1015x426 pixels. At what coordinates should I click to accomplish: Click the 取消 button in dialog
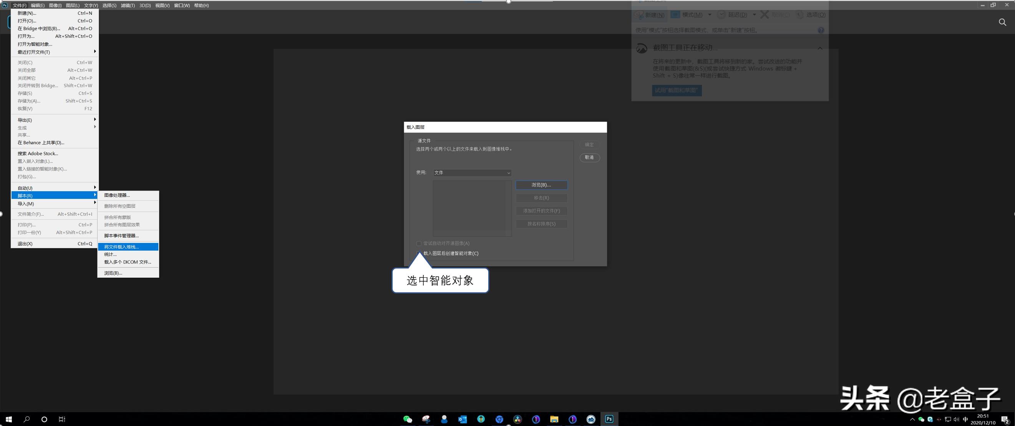point(589,157)
